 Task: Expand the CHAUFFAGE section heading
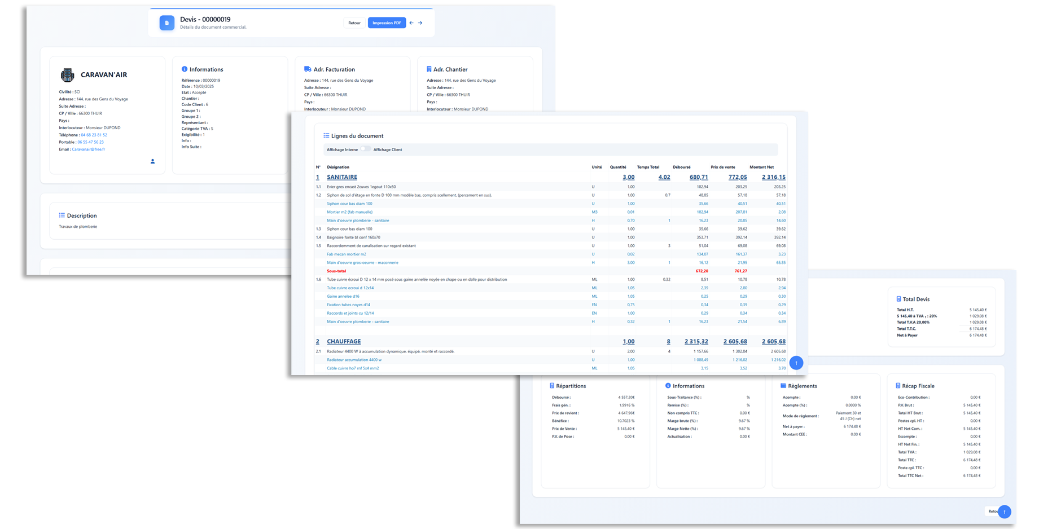(x=343, y=342)
